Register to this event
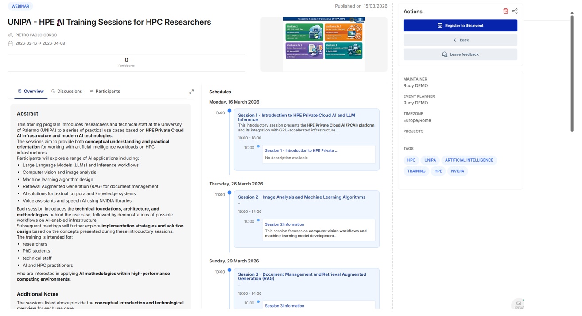 coord(460,26)
